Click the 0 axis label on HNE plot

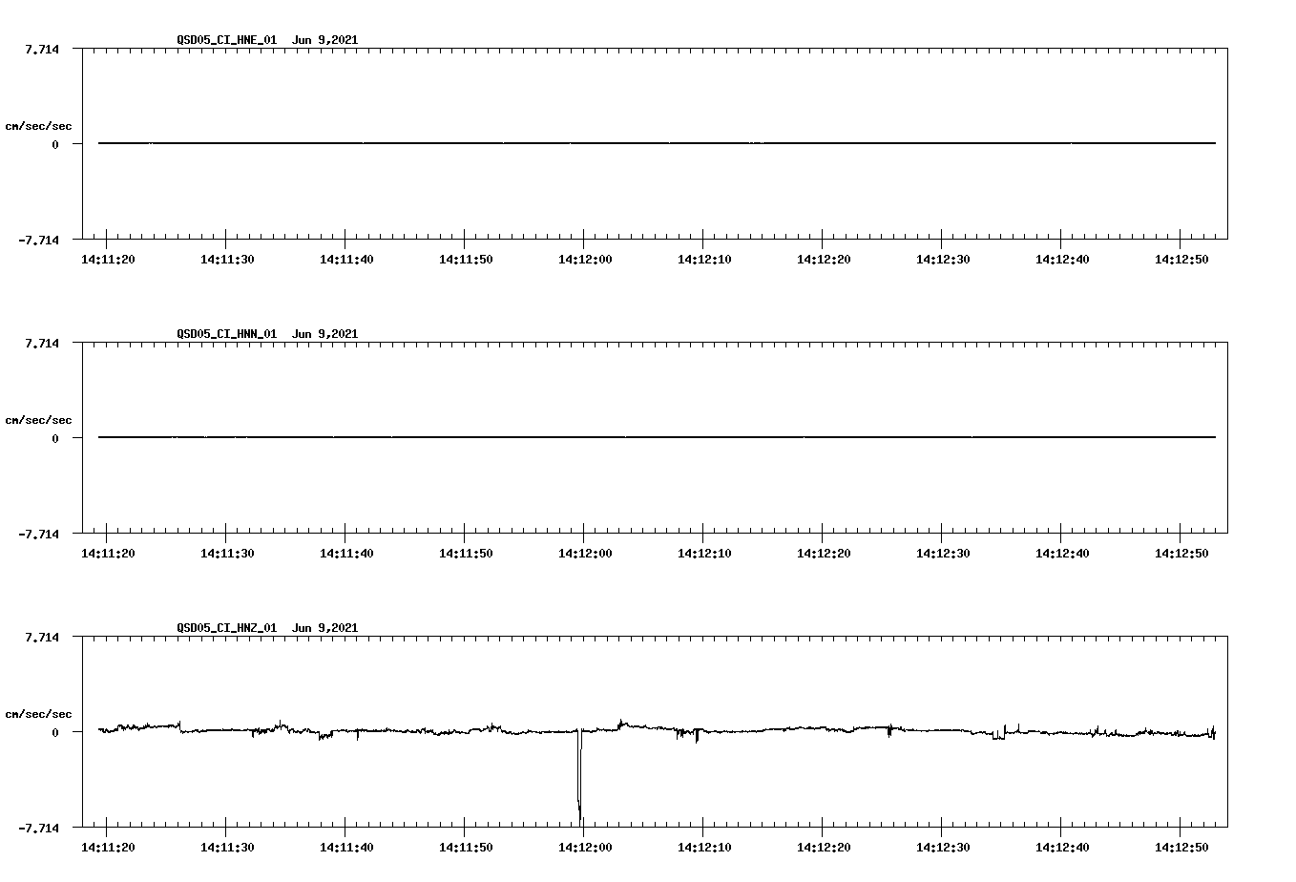tap(55, 144)
